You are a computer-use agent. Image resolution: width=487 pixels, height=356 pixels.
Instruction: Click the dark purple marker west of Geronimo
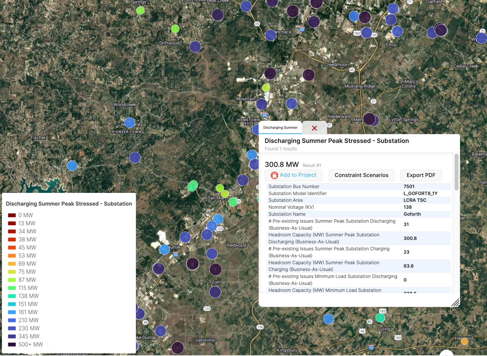click(178, 348)
